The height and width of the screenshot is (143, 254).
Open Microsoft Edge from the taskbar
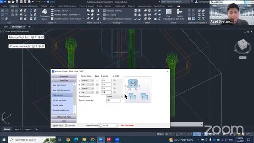(76, 139)
